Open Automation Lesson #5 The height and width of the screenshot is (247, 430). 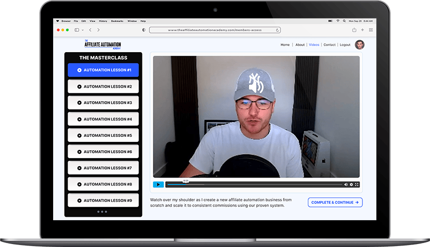click(x=103, y=135)
